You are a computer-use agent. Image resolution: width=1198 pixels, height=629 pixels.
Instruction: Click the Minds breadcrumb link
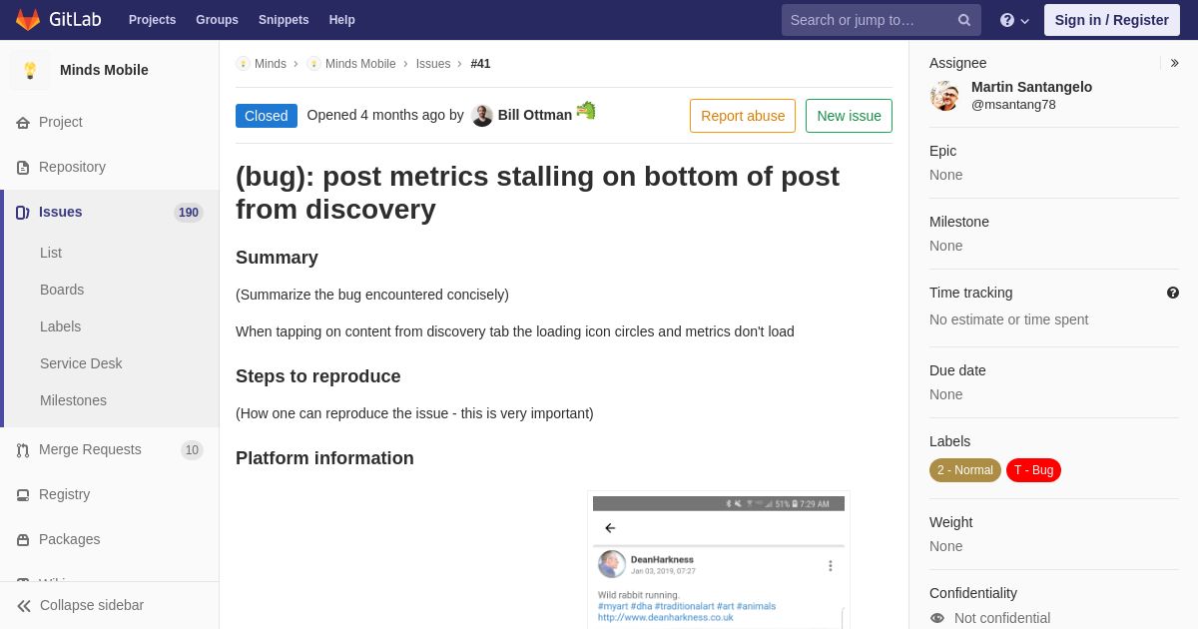pos(271,64)
